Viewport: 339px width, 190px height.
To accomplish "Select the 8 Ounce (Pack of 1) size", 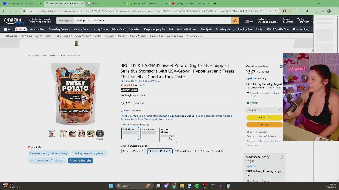I will click(133, 151).
